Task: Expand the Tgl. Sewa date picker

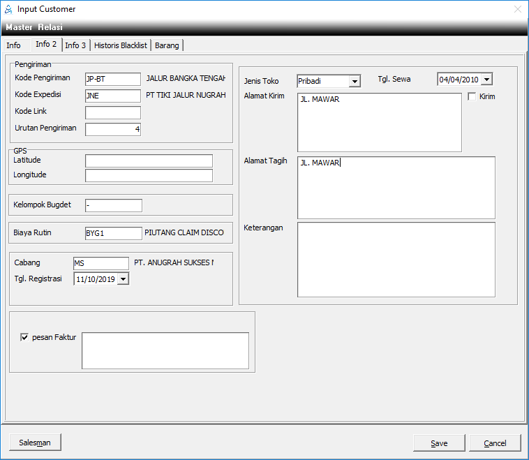Action: pyautogui.click(x=486, y=80)
